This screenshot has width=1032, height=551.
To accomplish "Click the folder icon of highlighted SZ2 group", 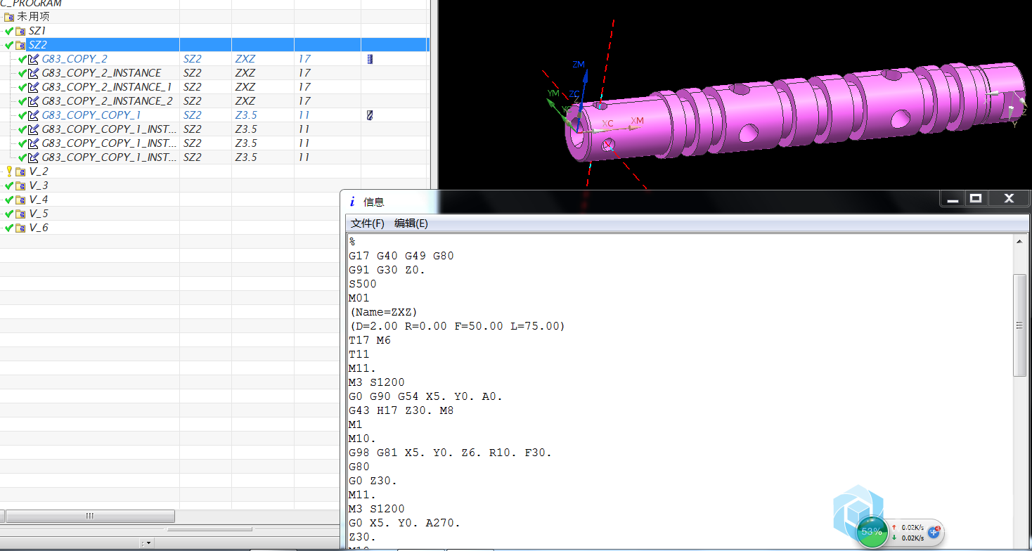I will point(20,45).
